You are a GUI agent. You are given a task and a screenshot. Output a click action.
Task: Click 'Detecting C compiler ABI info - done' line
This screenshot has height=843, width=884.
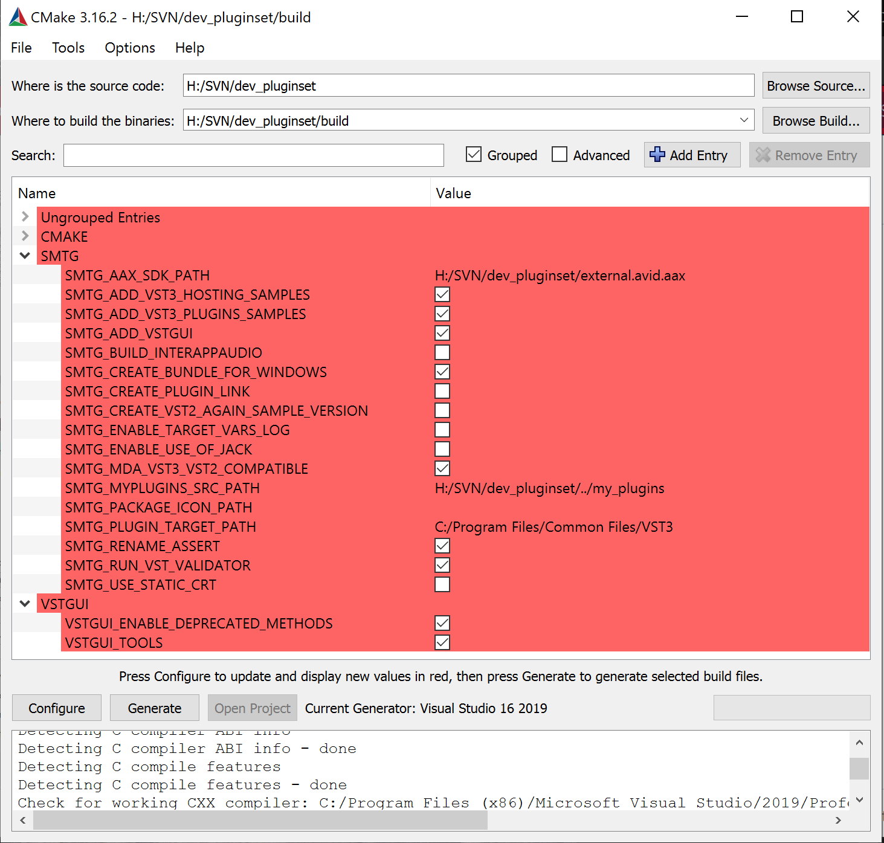187,749
